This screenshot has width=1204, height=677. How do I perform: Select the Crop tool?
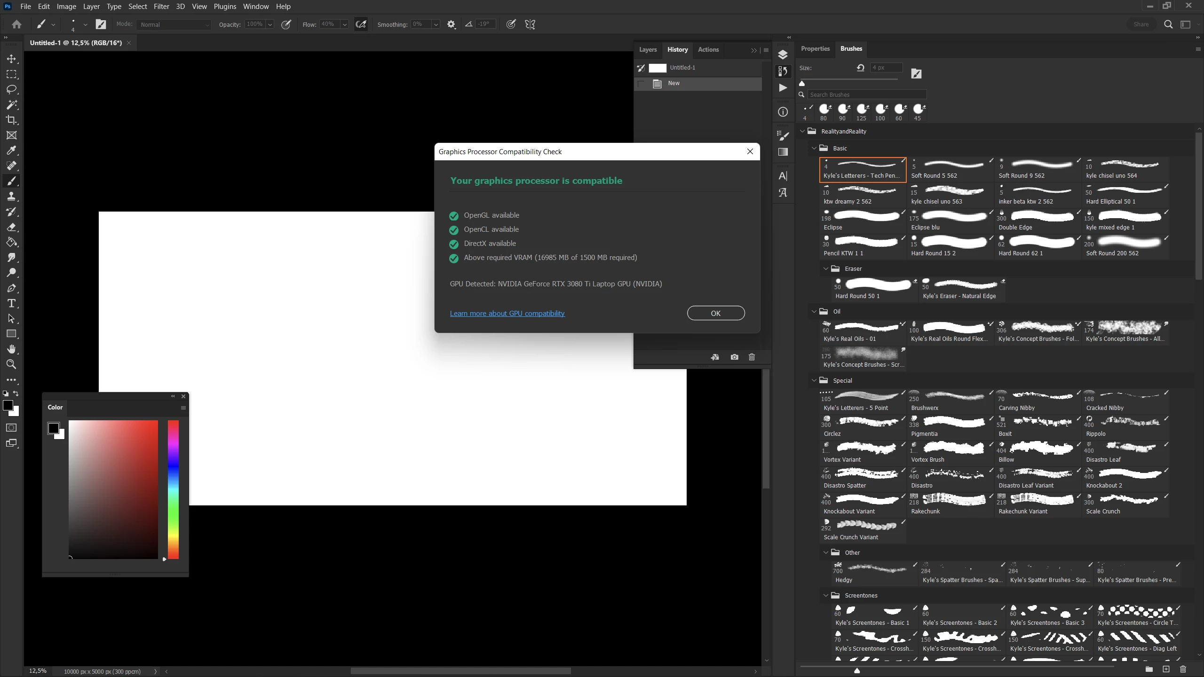coord(11,120)
